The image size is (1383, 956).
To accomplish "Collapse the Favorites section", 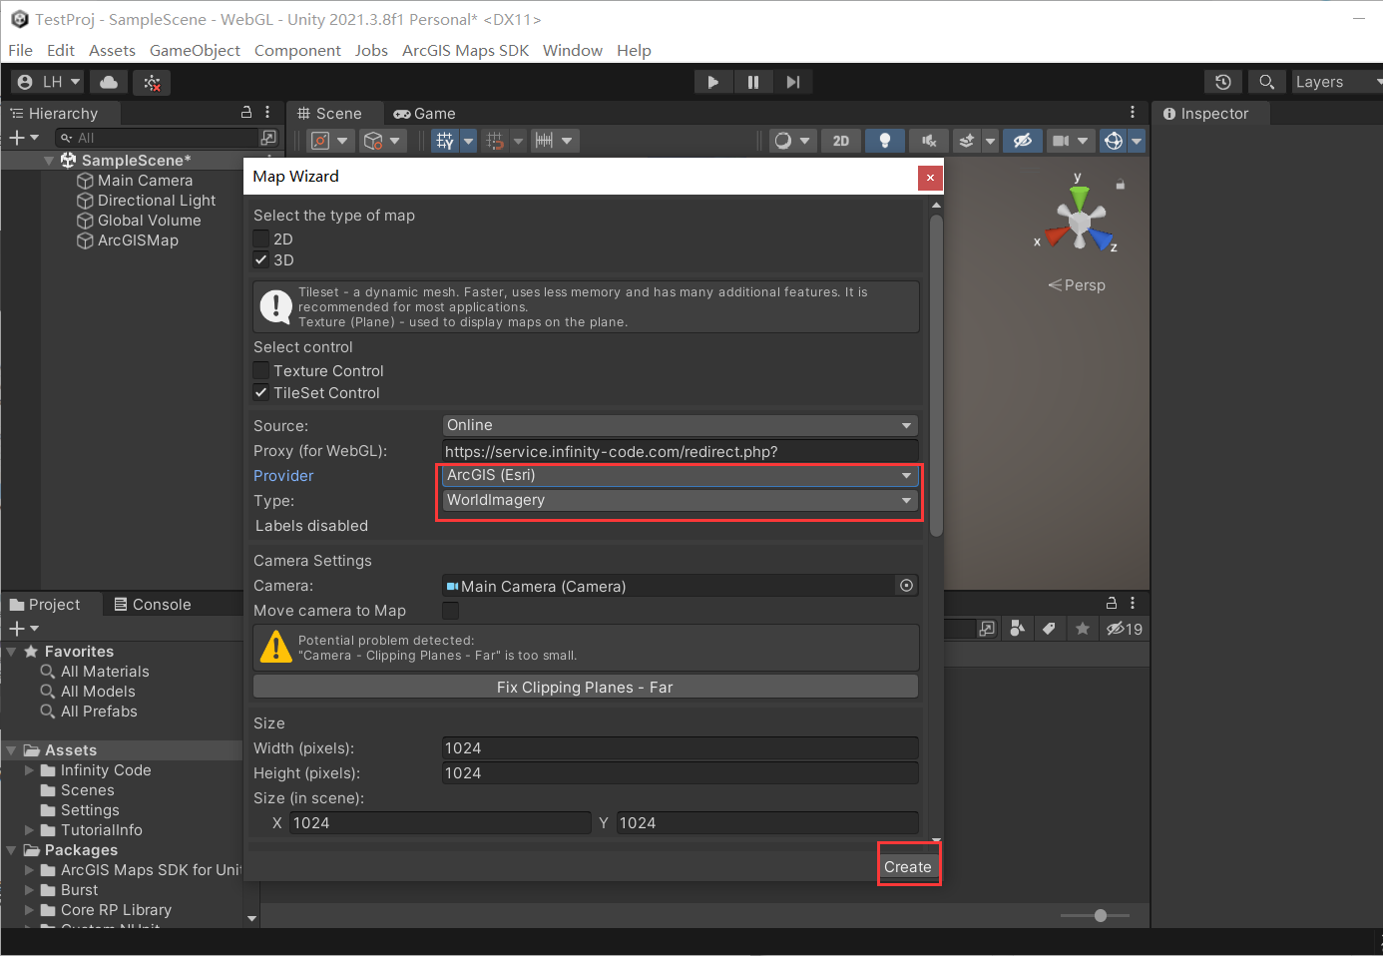I will 11,652.
